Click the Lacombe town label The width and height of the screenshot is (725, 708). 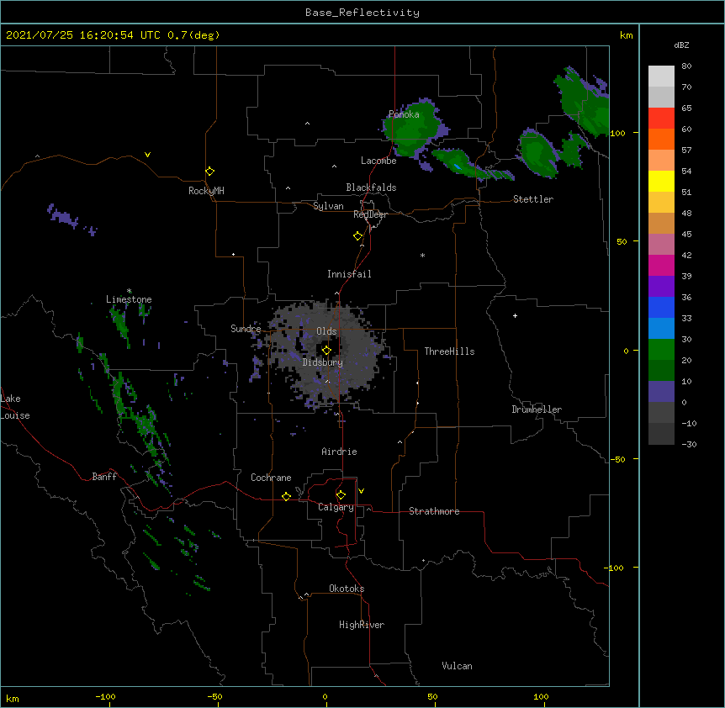pyautogui.click(x=378, y=161)
